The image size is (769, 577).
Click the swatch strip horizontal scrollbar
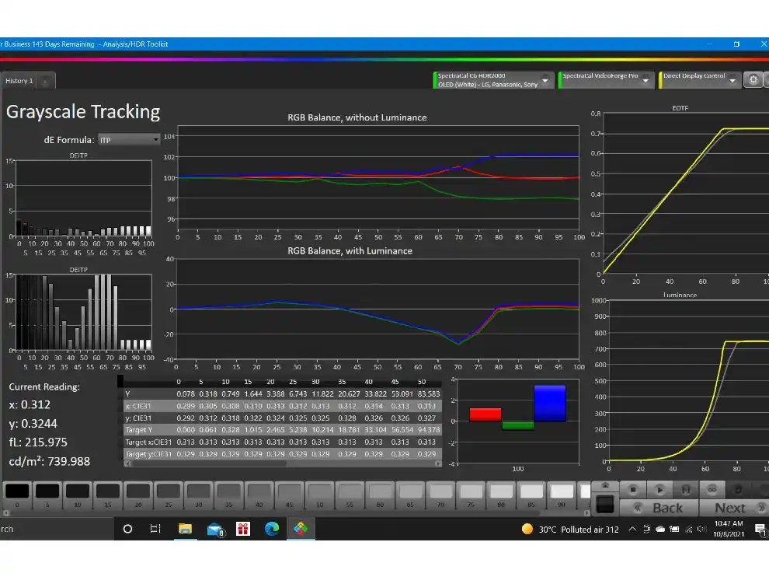click(297, 512)
